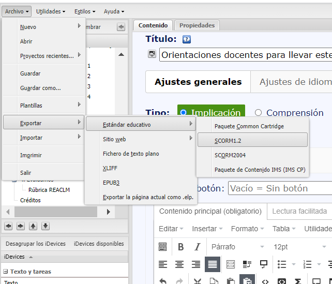The image size is (332, 284).
Task: Open the numbered list style dropdown arrow
Action: pyautogui.click(x=319, y=264)
